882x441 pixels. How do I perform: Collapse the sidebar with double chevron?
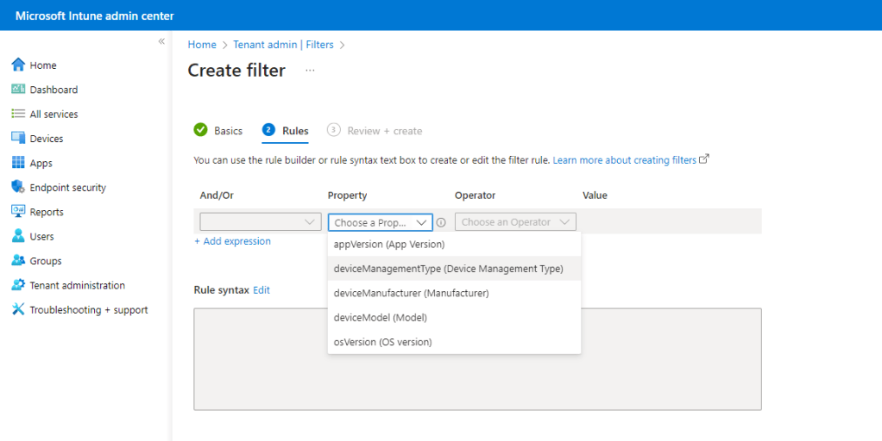pos(161,42)
